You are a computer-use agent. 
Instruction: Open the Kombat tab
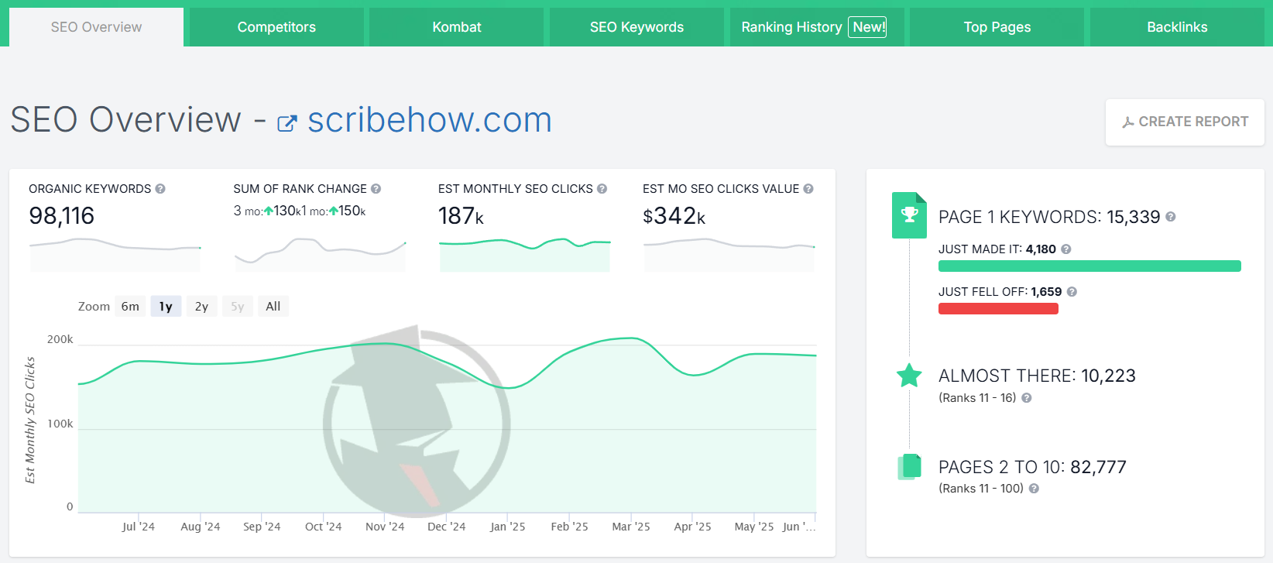coord(457,27)
